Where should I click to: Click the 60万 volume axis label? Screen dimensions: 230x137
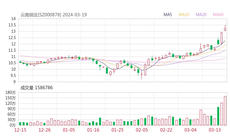coord(11,114)
